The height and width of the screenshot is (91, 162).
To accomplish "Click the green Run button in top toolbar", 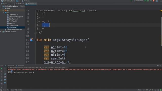I will 145,1.
